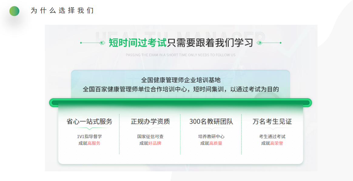Select the 300名教研团队 feature heading
This screenshot has height=181, width=353.
[211, 121]
